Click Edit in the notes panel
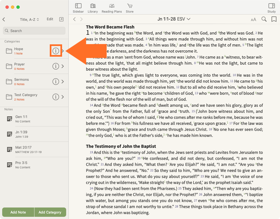280x219 pixels. click(x=50, y=19)
